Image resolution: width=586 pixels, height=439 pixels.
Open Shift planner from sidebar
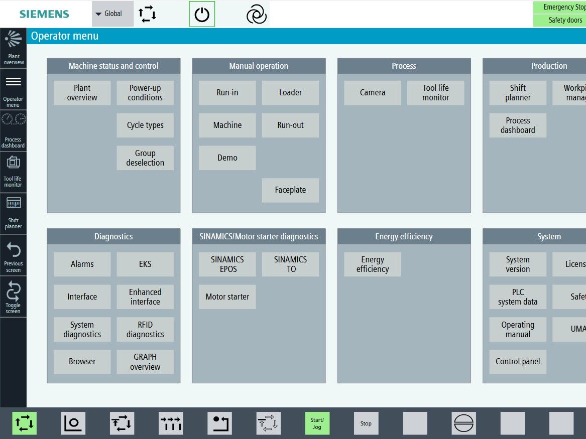[x=13, y=214]
